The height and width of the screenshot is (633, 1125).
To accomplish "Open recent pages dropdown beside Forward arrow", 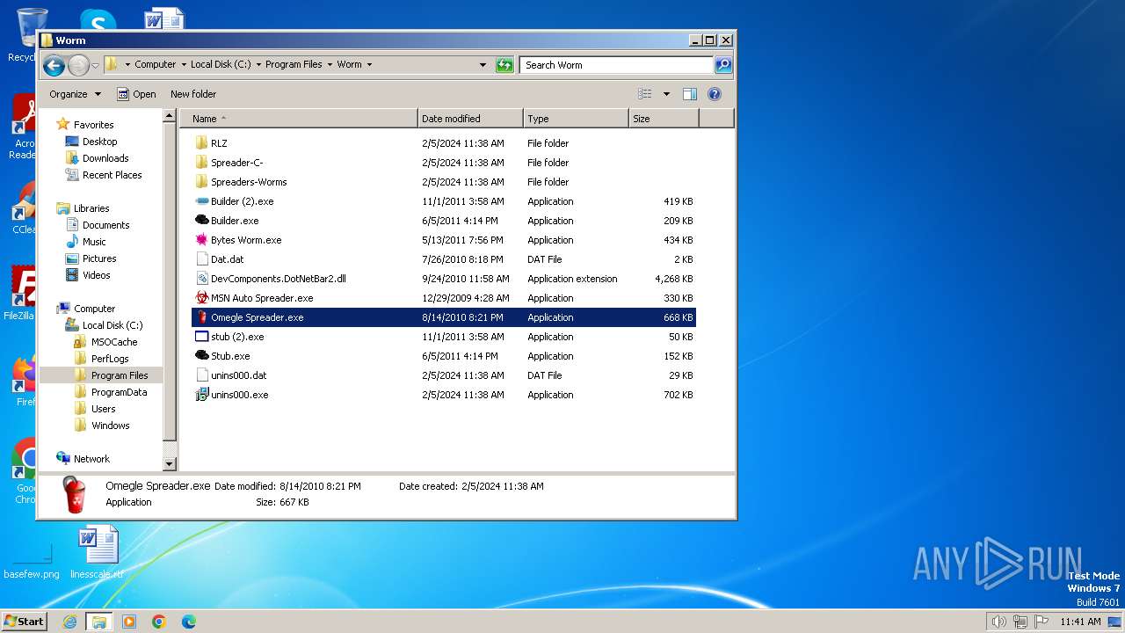I will coord(95,65).
